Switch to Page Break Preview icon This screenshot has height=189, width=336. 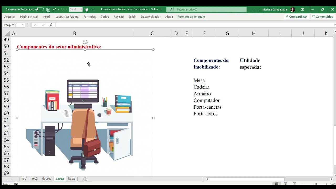coord(294,184)
